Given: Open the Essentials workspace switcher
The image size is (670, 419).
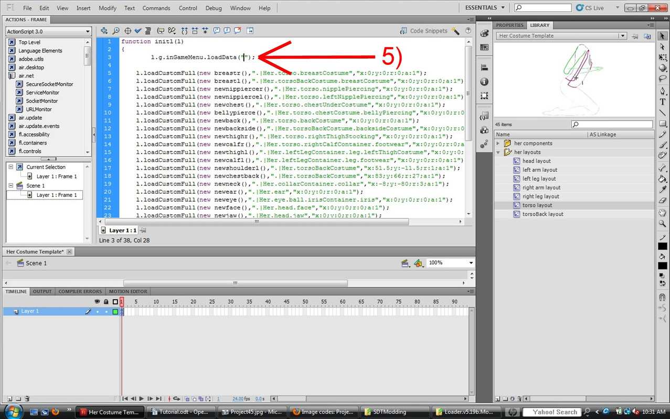Looking at the screenshot, I should pyautogui.click(x=484, y=8).
